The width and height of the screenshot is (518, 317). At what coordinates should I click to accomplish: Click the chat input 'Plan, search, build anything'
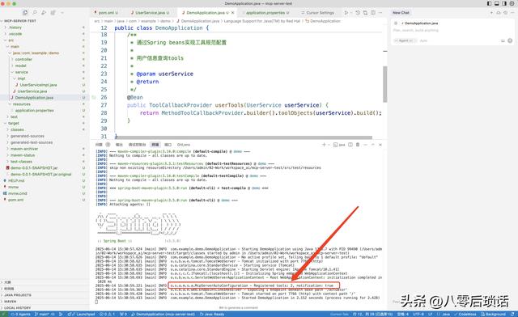[416, 31]
